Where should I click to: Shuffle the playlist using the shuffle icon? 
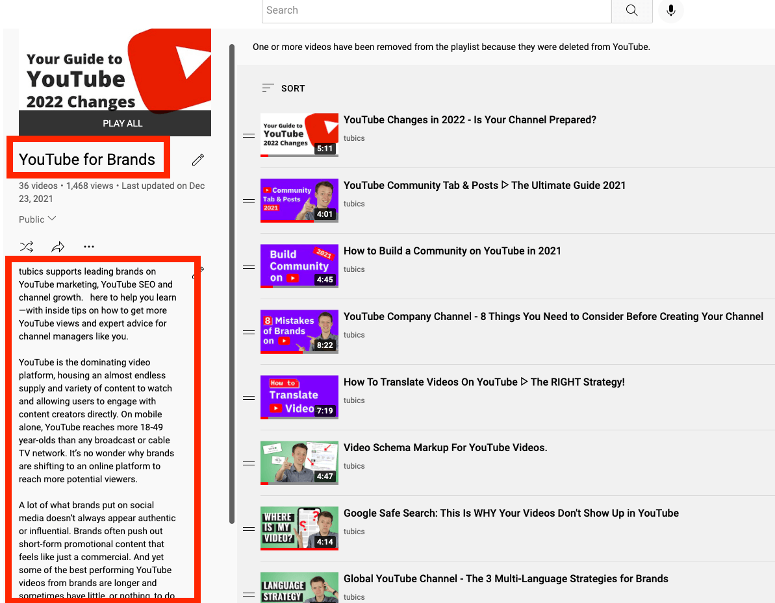[x=26, y=246]
